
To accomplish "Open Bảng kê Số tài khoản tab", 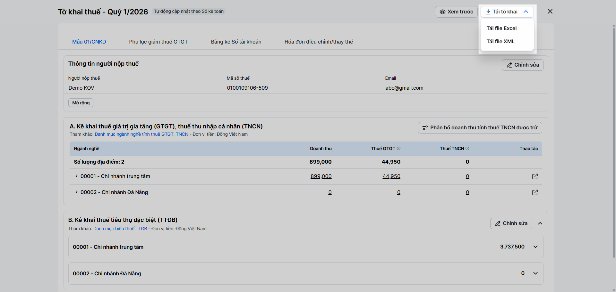I will pos(236,42).
